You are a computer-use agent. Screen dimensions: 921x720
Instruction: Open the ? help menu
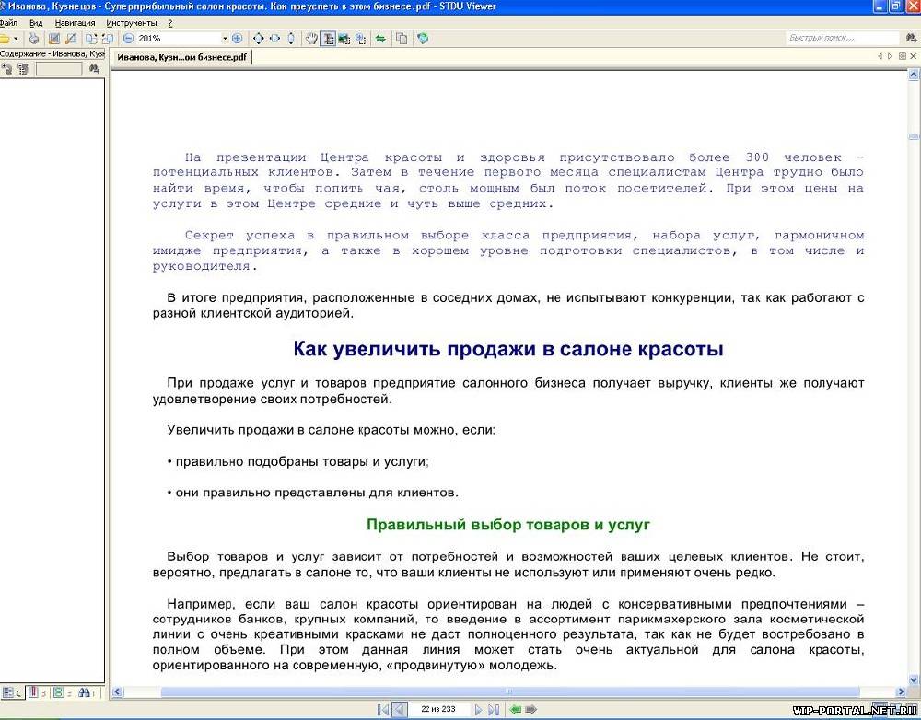(170, 23)
